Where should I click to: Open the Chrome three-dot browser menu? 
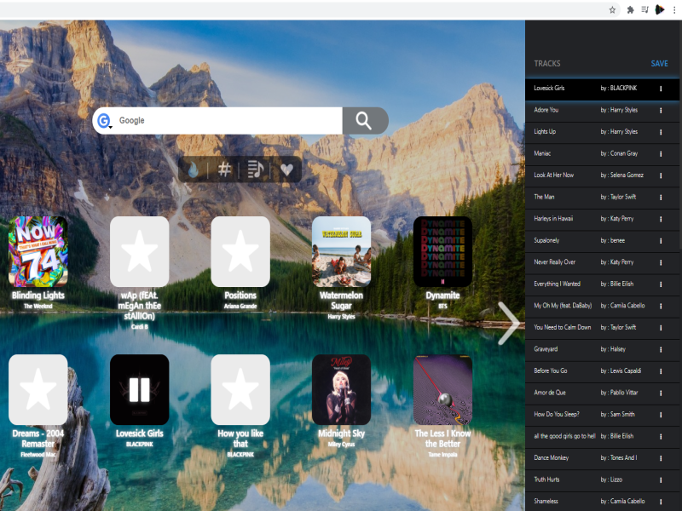point(673,9)
